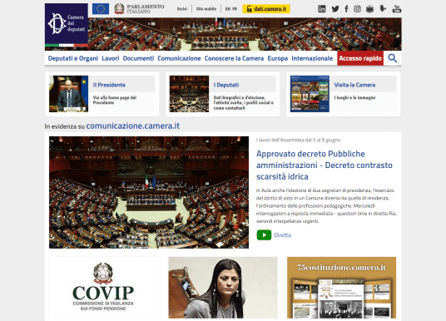Click the Parlamento Italiano emblem logo
Viewport: 446px width, 321px height.
click(x=139, y=9)
